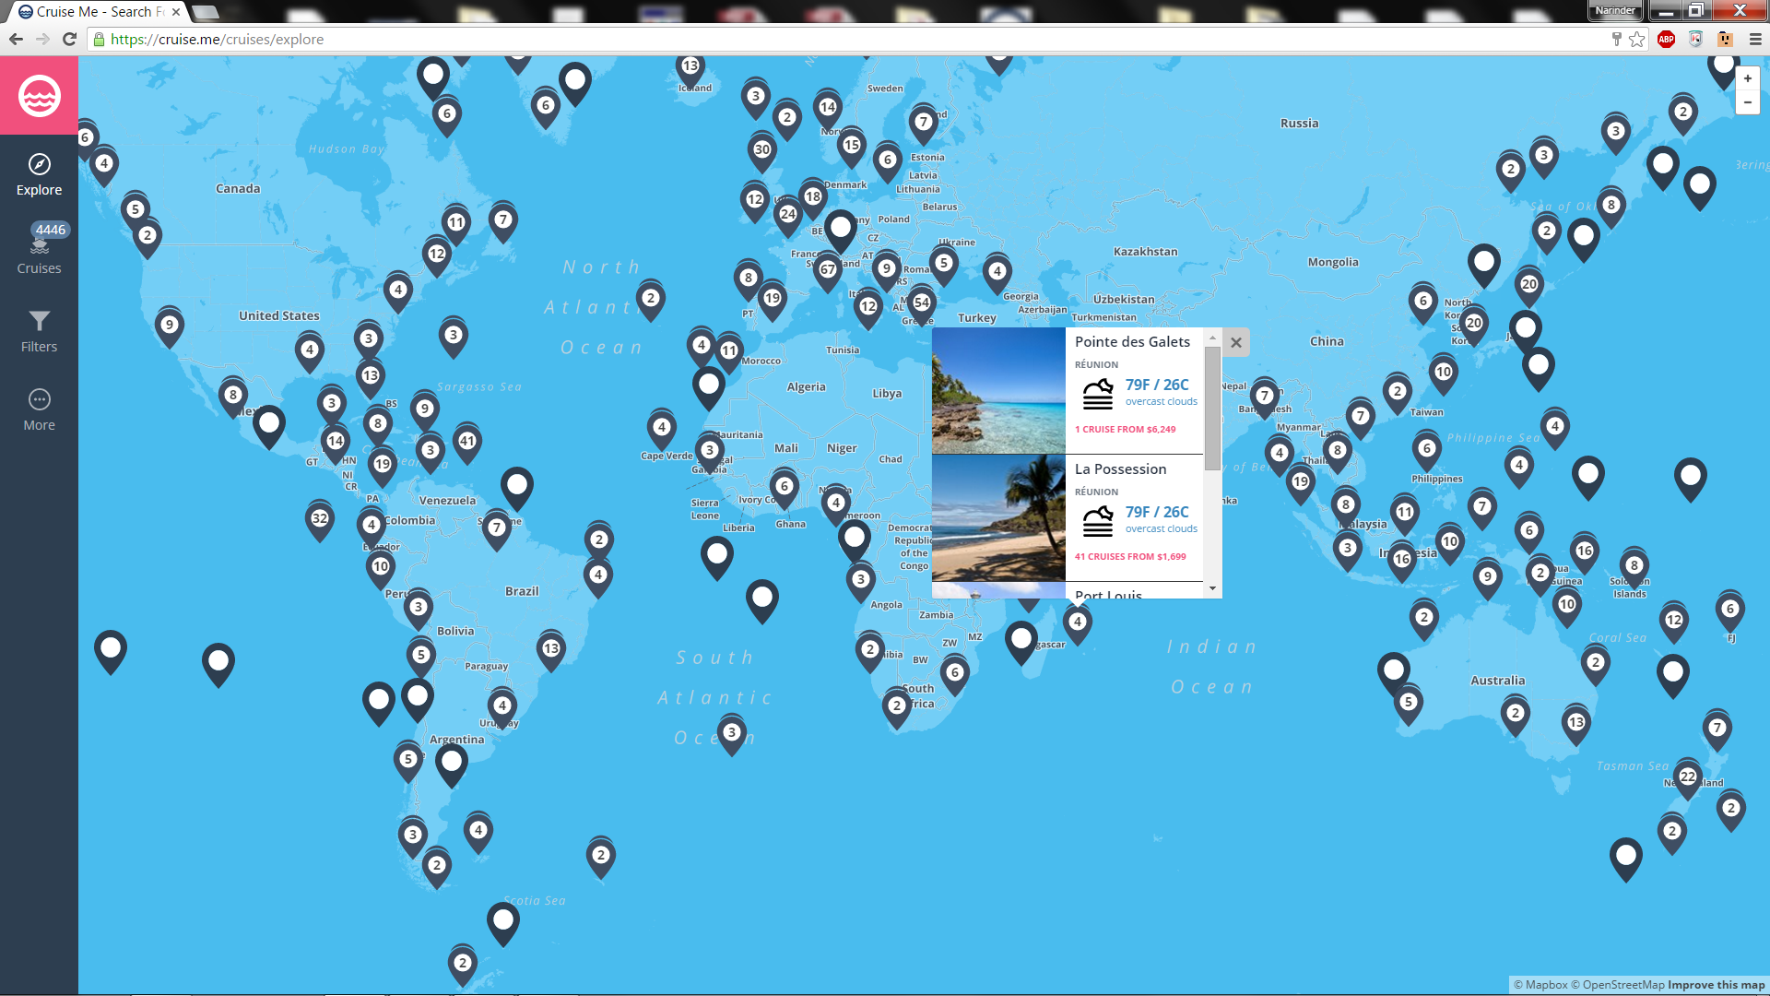1770x996 pixels.
Task: Open La Possession palm tree thumbnail
Action: [998, 518]
